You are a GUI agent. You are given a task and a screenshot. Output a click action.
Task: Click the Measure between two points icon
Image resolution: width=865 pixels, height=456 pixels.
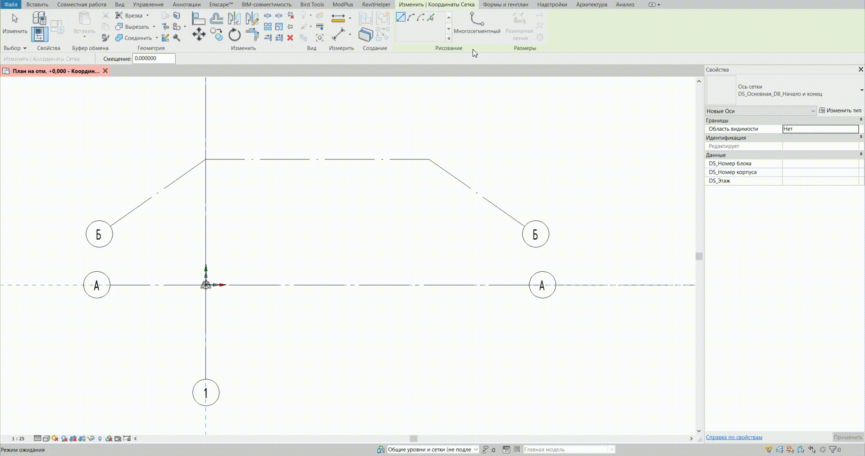(338, 35)
